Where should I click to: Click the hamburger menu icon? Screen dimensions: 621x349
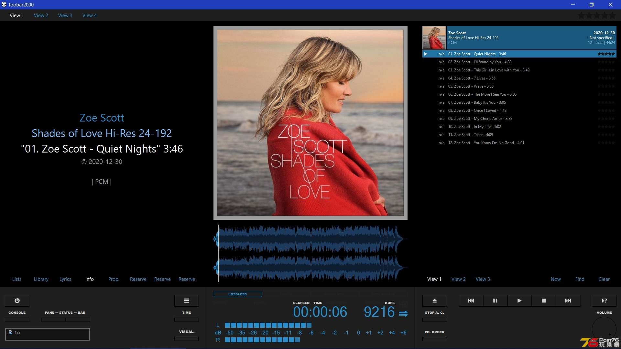pyautogui.click(x=186, y=301)
